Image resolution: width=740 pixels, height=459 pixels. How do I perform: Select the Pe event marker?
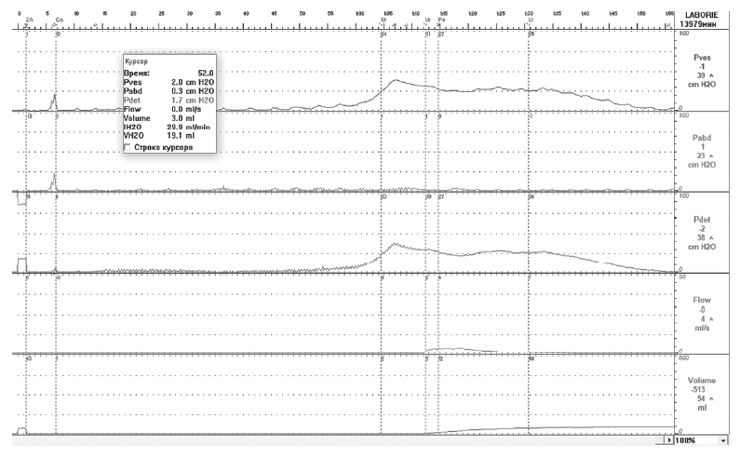pyautogui.click(x=441, y=19)
